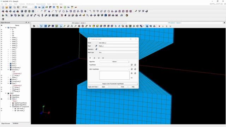Toggle visibility eye for Face_1
Image resolution: width=226 pixels, height=127 pixels.
(1, 64)
